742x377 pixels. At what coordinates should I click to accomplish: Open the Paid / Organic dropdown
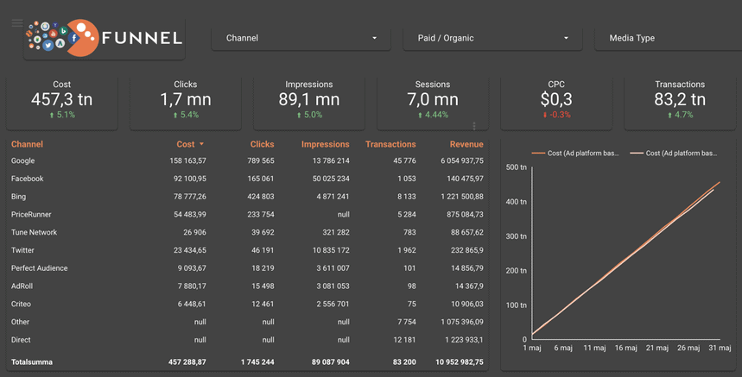(x=492, y=38)
